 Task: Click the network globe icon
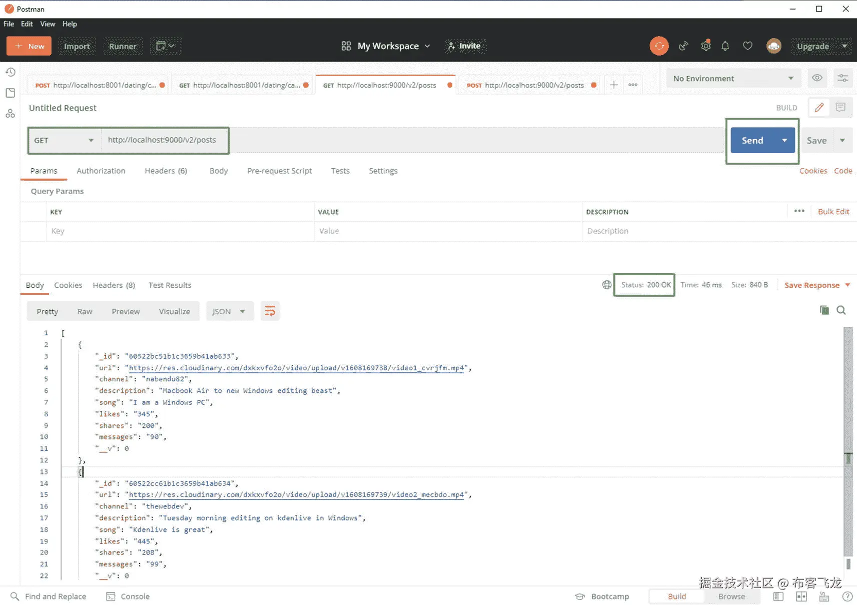607,285
